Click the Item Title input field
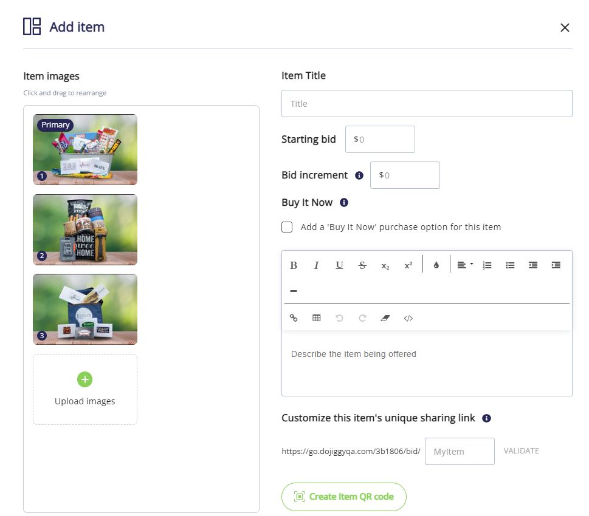589x516 pixels. 427,104
